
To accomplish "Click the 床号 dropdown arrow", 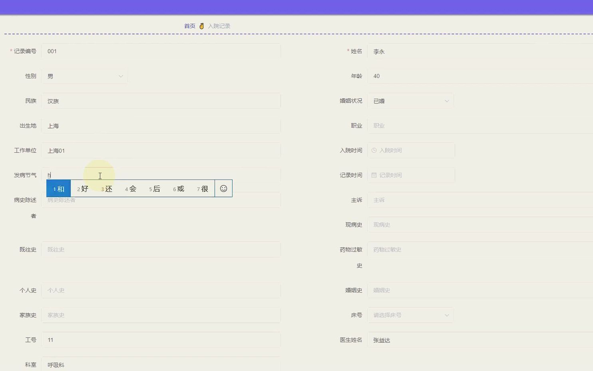I will [x=447, y=315].
